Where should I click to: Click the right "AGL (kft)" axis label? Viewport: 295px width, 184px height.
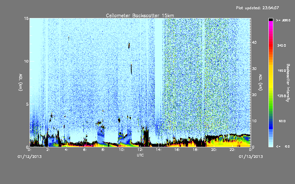coord(260,82)
